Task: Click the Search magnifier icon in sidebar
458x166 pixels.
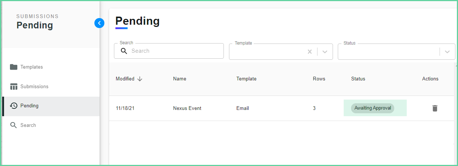Action: pyautogui.click(x=14, y=125)
